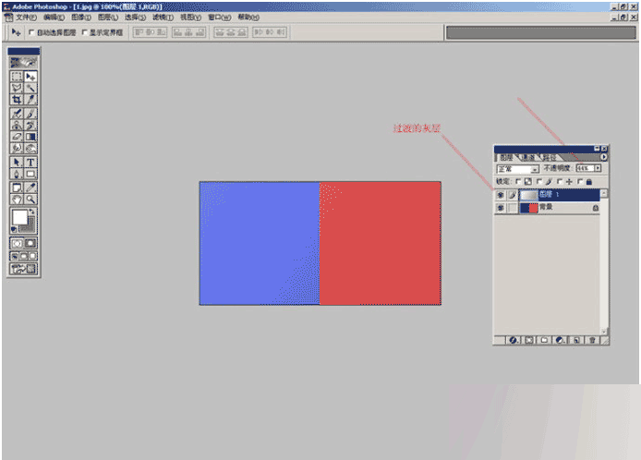Open layers panel flyout menu arrow

click(x=604, y=157)
